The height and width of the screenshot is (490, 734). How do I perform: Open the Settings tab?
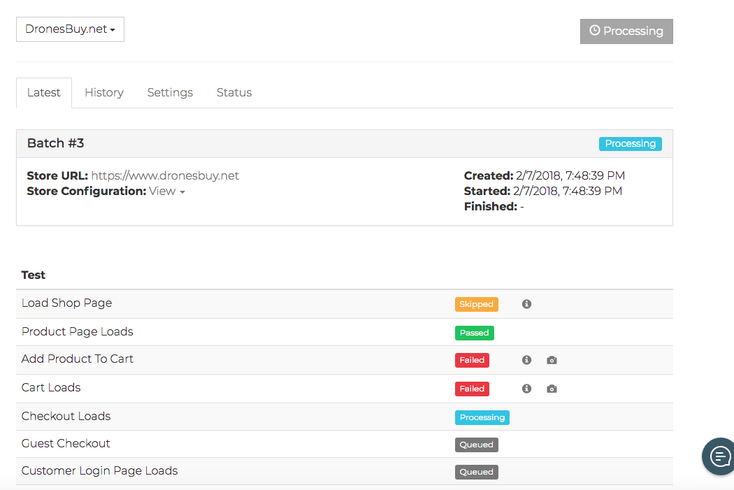[169, 92]
